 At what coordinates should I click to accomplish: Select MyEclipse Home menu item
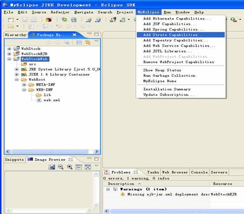click(181, 81)
